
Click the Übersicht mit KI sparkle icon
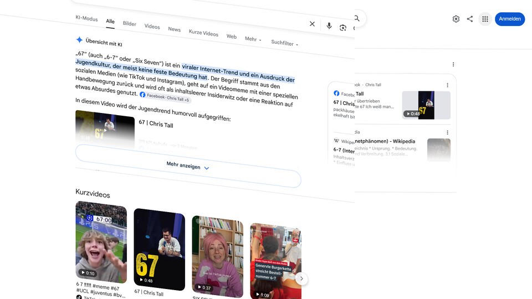pos(79,40)
